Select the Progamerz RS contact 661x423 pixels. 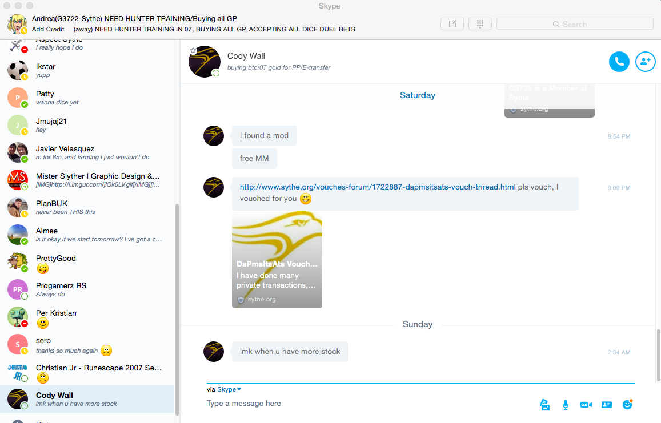(x=87, y=289)
